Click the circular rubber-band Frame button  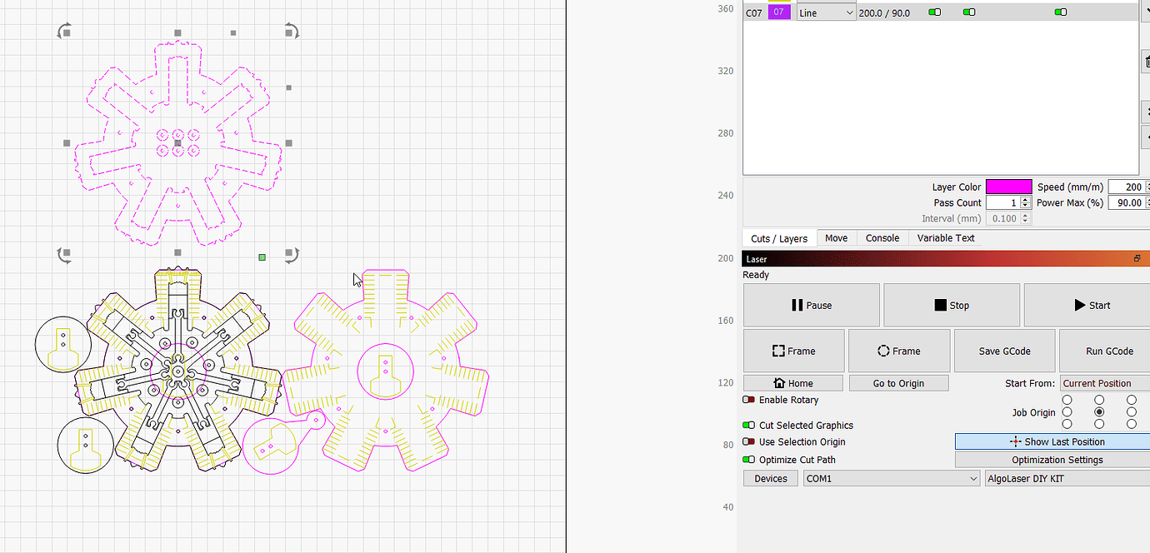pyautogui.click(x=898, y=351)
